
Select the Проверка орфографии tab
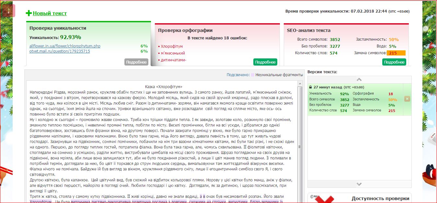click(x=185, y=30)
